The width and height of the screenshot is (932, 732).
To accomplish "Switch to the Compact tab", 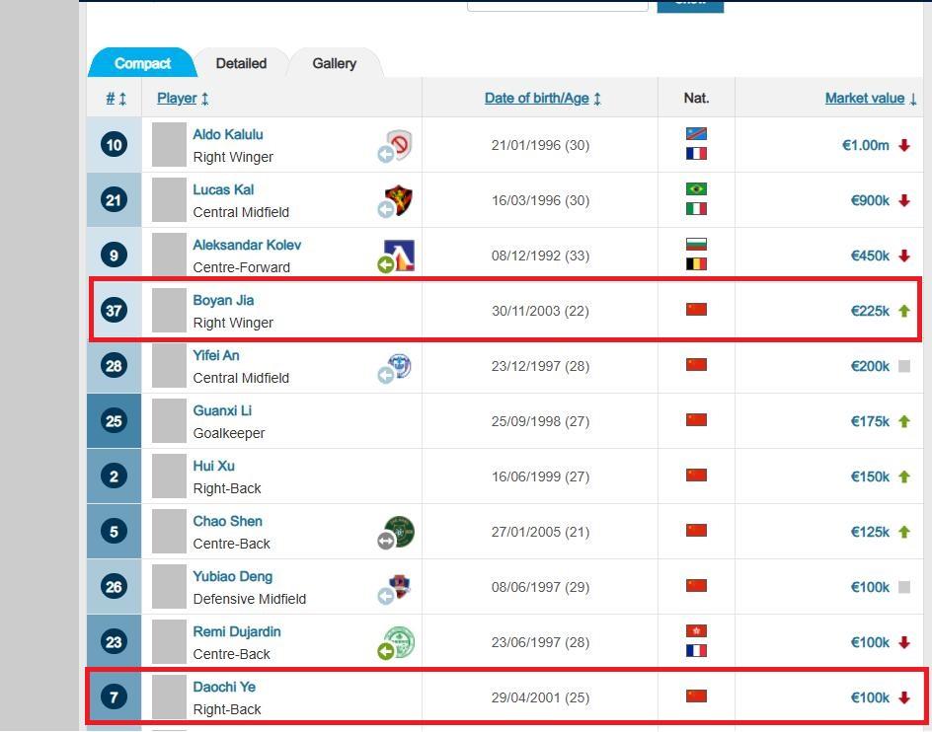I will (142, 63).
